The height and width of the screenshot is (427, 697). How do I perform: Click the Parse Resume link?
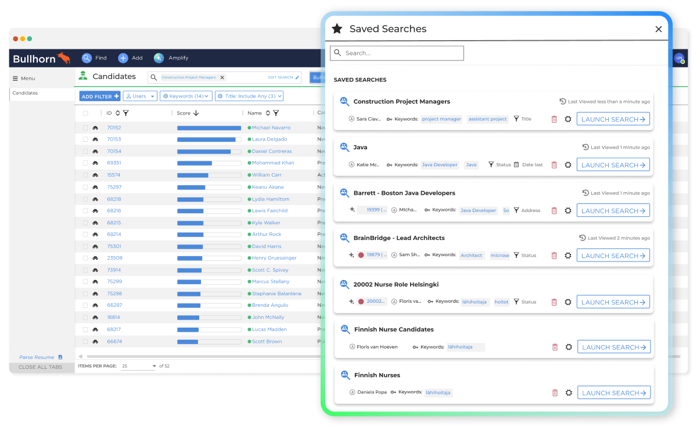[x=37, y=357]
